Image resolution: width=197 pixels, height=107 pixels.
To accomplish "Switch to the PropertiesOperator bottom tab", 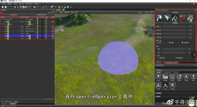I will pyautogui.click(x=171, y=63).
